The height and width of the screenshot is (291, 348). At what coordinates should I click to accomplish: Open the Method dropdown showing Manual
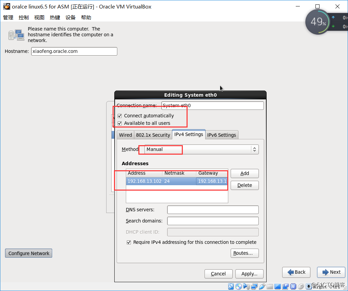coord(201,149)
